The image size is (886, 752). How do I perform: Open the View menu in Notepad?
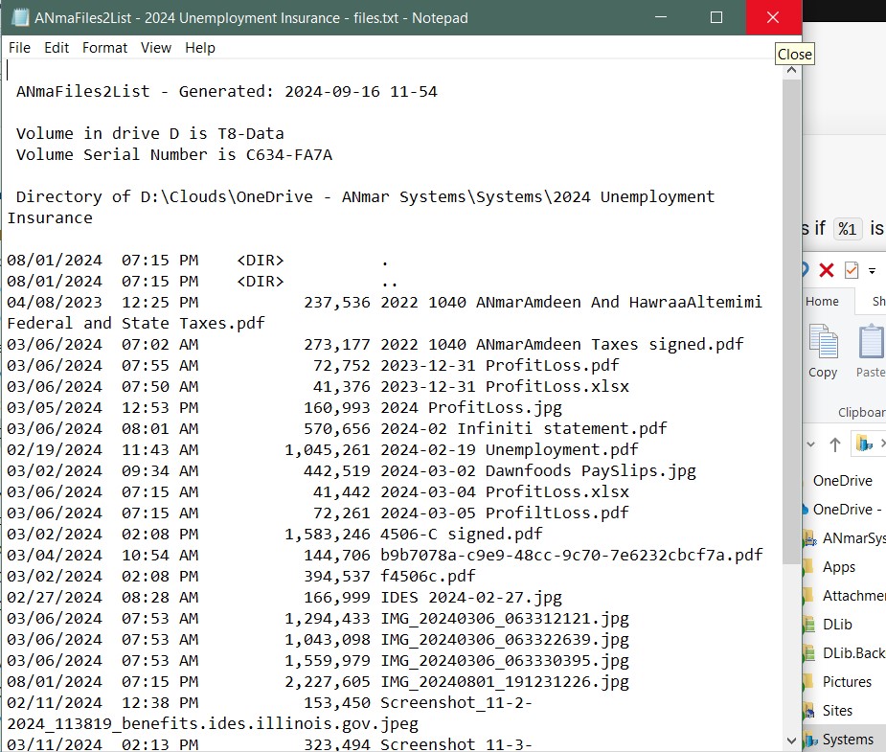pos(156,48)
